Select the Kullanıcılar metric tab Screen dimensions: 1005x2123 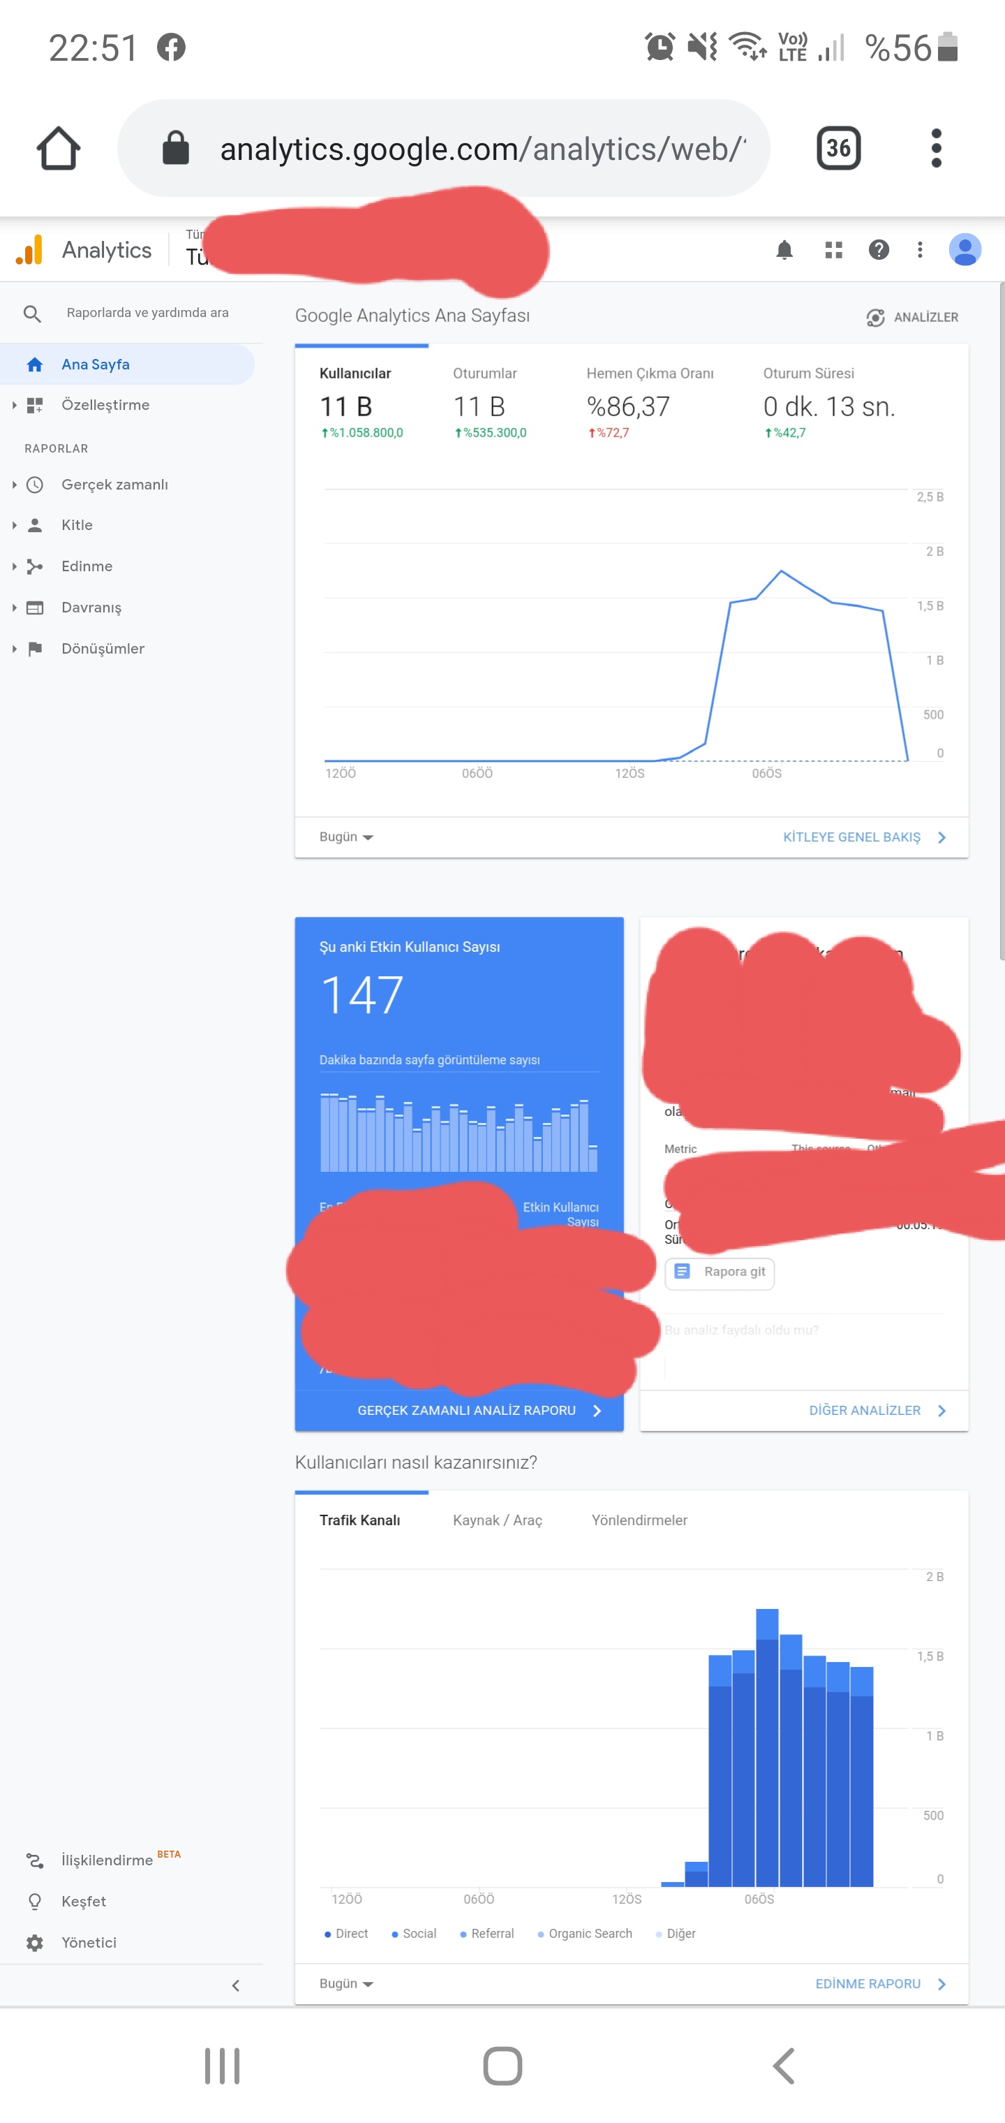[362, 402]
